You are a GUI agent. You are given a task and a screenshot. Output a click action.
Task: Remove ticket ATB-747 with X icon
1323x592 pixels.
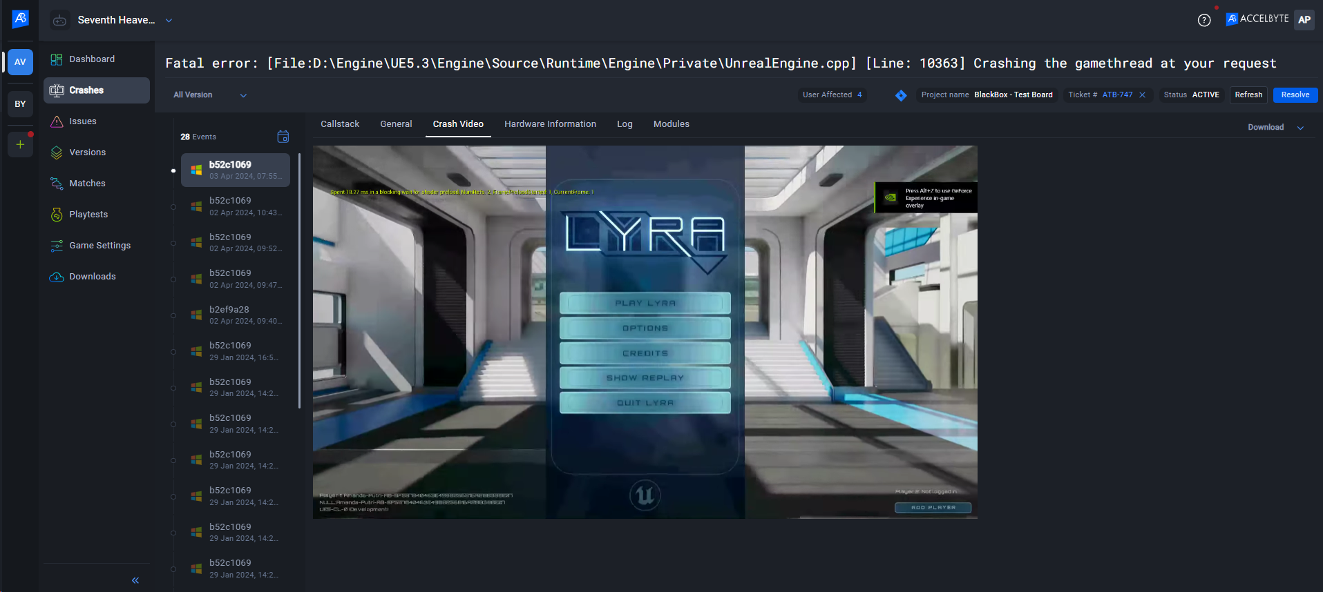(x=1142, y=95)
